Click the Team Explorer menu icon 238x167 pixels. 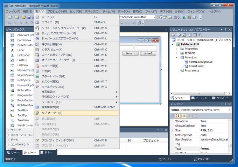(x=37, y=33)
